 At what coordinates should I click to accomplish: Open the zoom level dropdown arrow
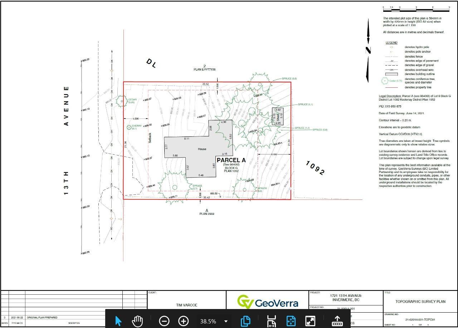click(x=226, y=321)
